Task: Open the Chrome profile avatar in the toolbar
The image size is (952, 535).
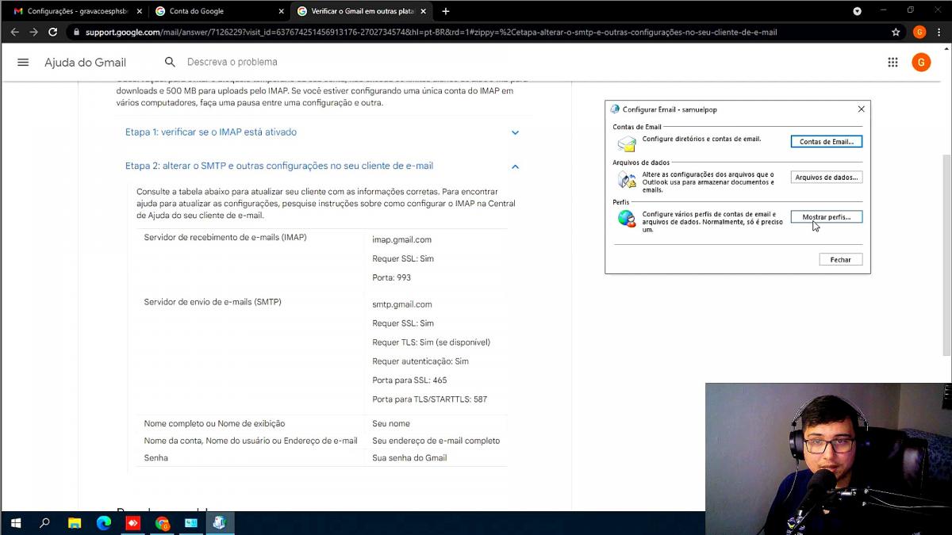Action: [x=919, y=32]
